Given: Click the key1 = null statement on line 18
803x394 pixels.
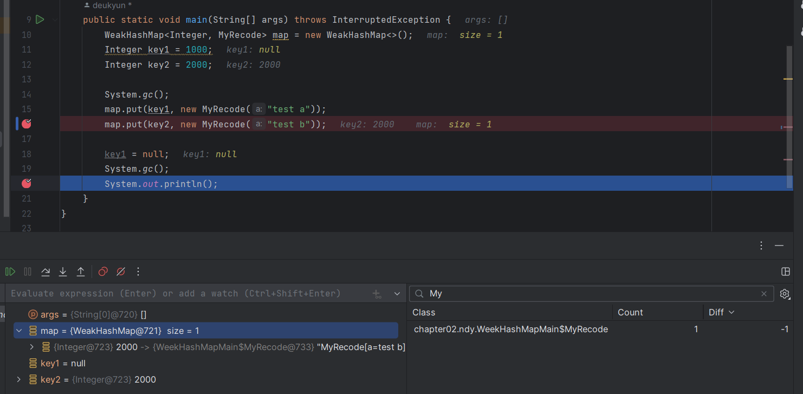Looking at the screenshot, I should pyautogui.click(x=137, y=154).
